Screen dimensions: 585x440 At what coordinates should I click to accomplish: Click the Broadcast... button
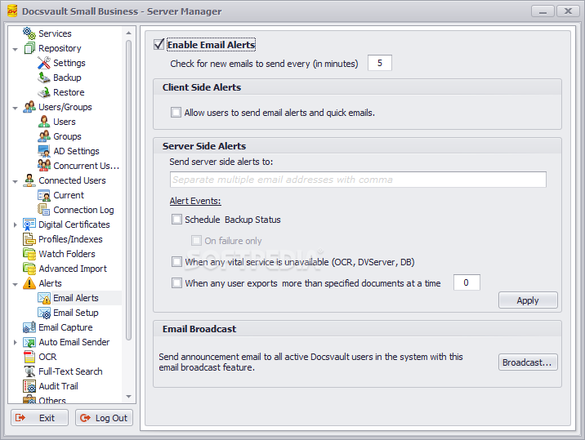(528, 362)
